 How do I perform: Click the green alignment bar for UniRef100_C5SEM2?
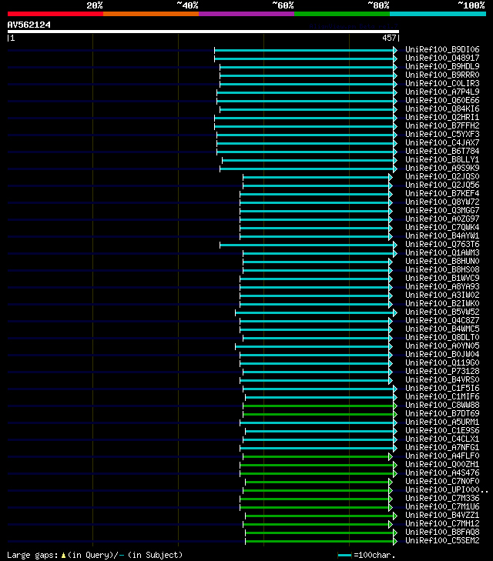(320, 541)
